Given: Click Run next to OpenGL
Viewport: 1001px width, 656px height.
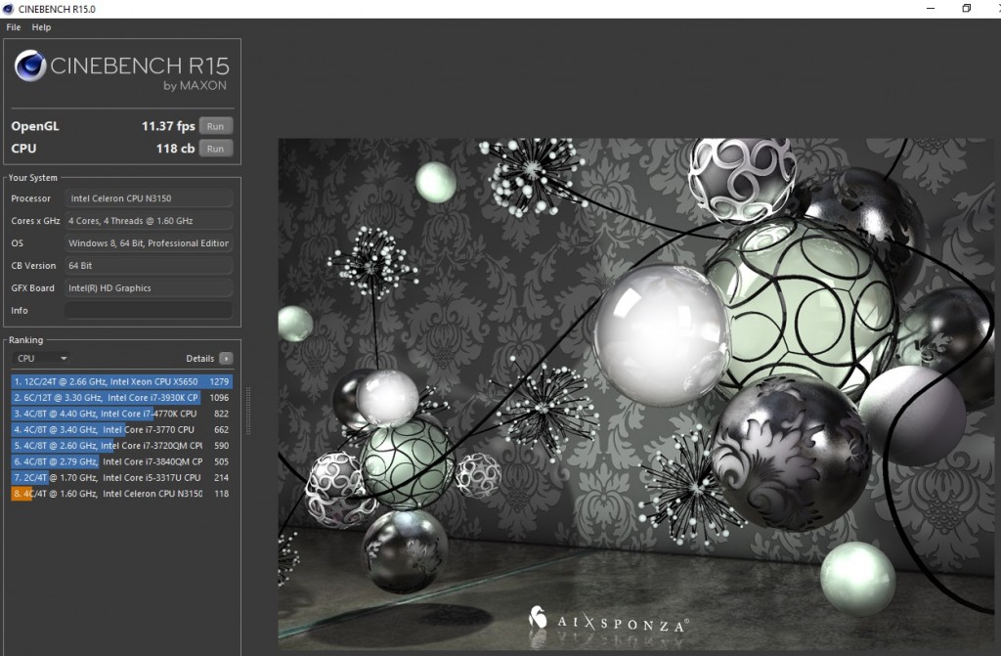Looking at the screenshot, I should point(215,125).
